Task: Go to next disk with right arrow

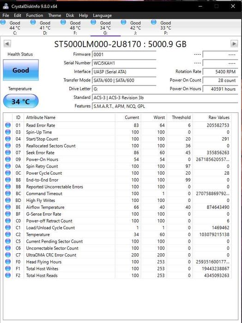Action: pos(234,44)
